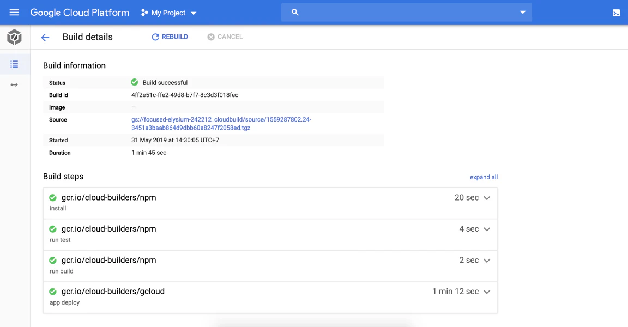The image size is (628, 327).
Task: Click gcr.io/cloud-builders/gcloud step name
Action: tap(113, 292)
